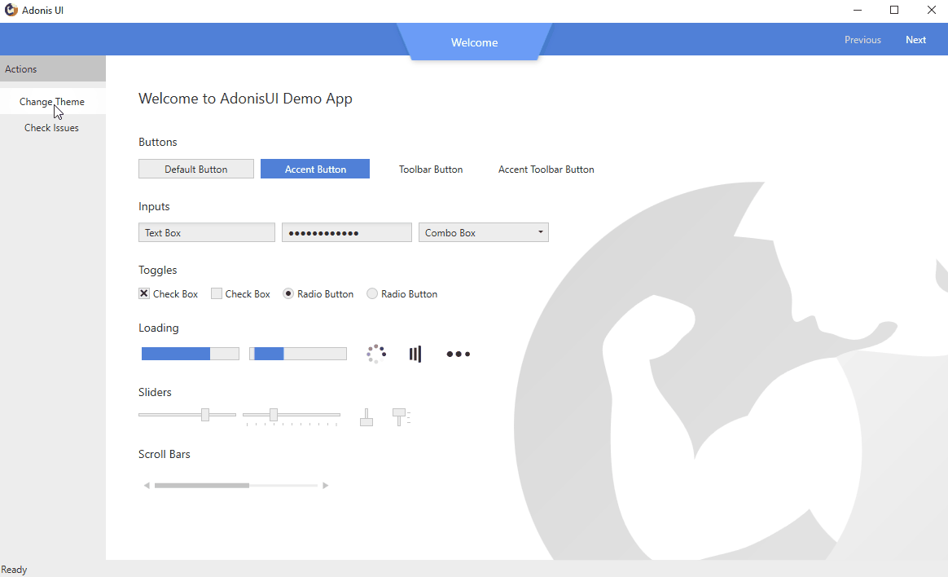The image size is (948, 577).
Task: Click the horizontal scroll bar thumb
Action: click(x=202, y=485)
